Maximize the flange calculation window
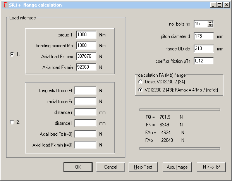The height and width of the screenshot is (181, 232). [220, 5]
